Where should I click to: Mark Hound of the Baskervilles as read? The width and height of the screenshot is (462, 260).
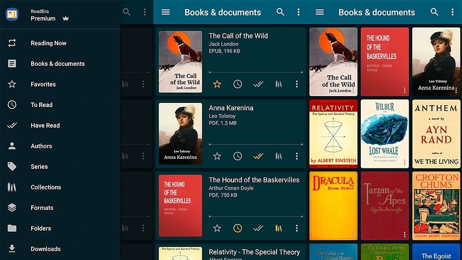[x=259, y=228]
